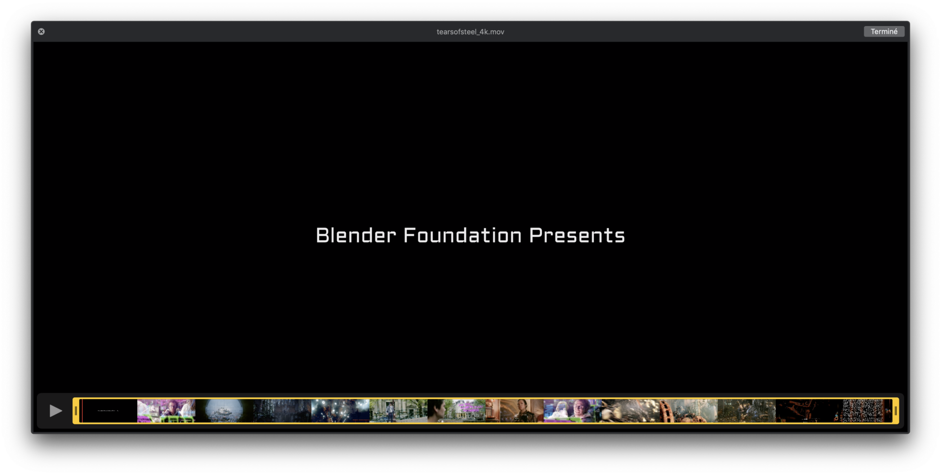Grab the right yellow trim handle
The height and width of the screenshot is (475, 941).
[x=895, y=411]
